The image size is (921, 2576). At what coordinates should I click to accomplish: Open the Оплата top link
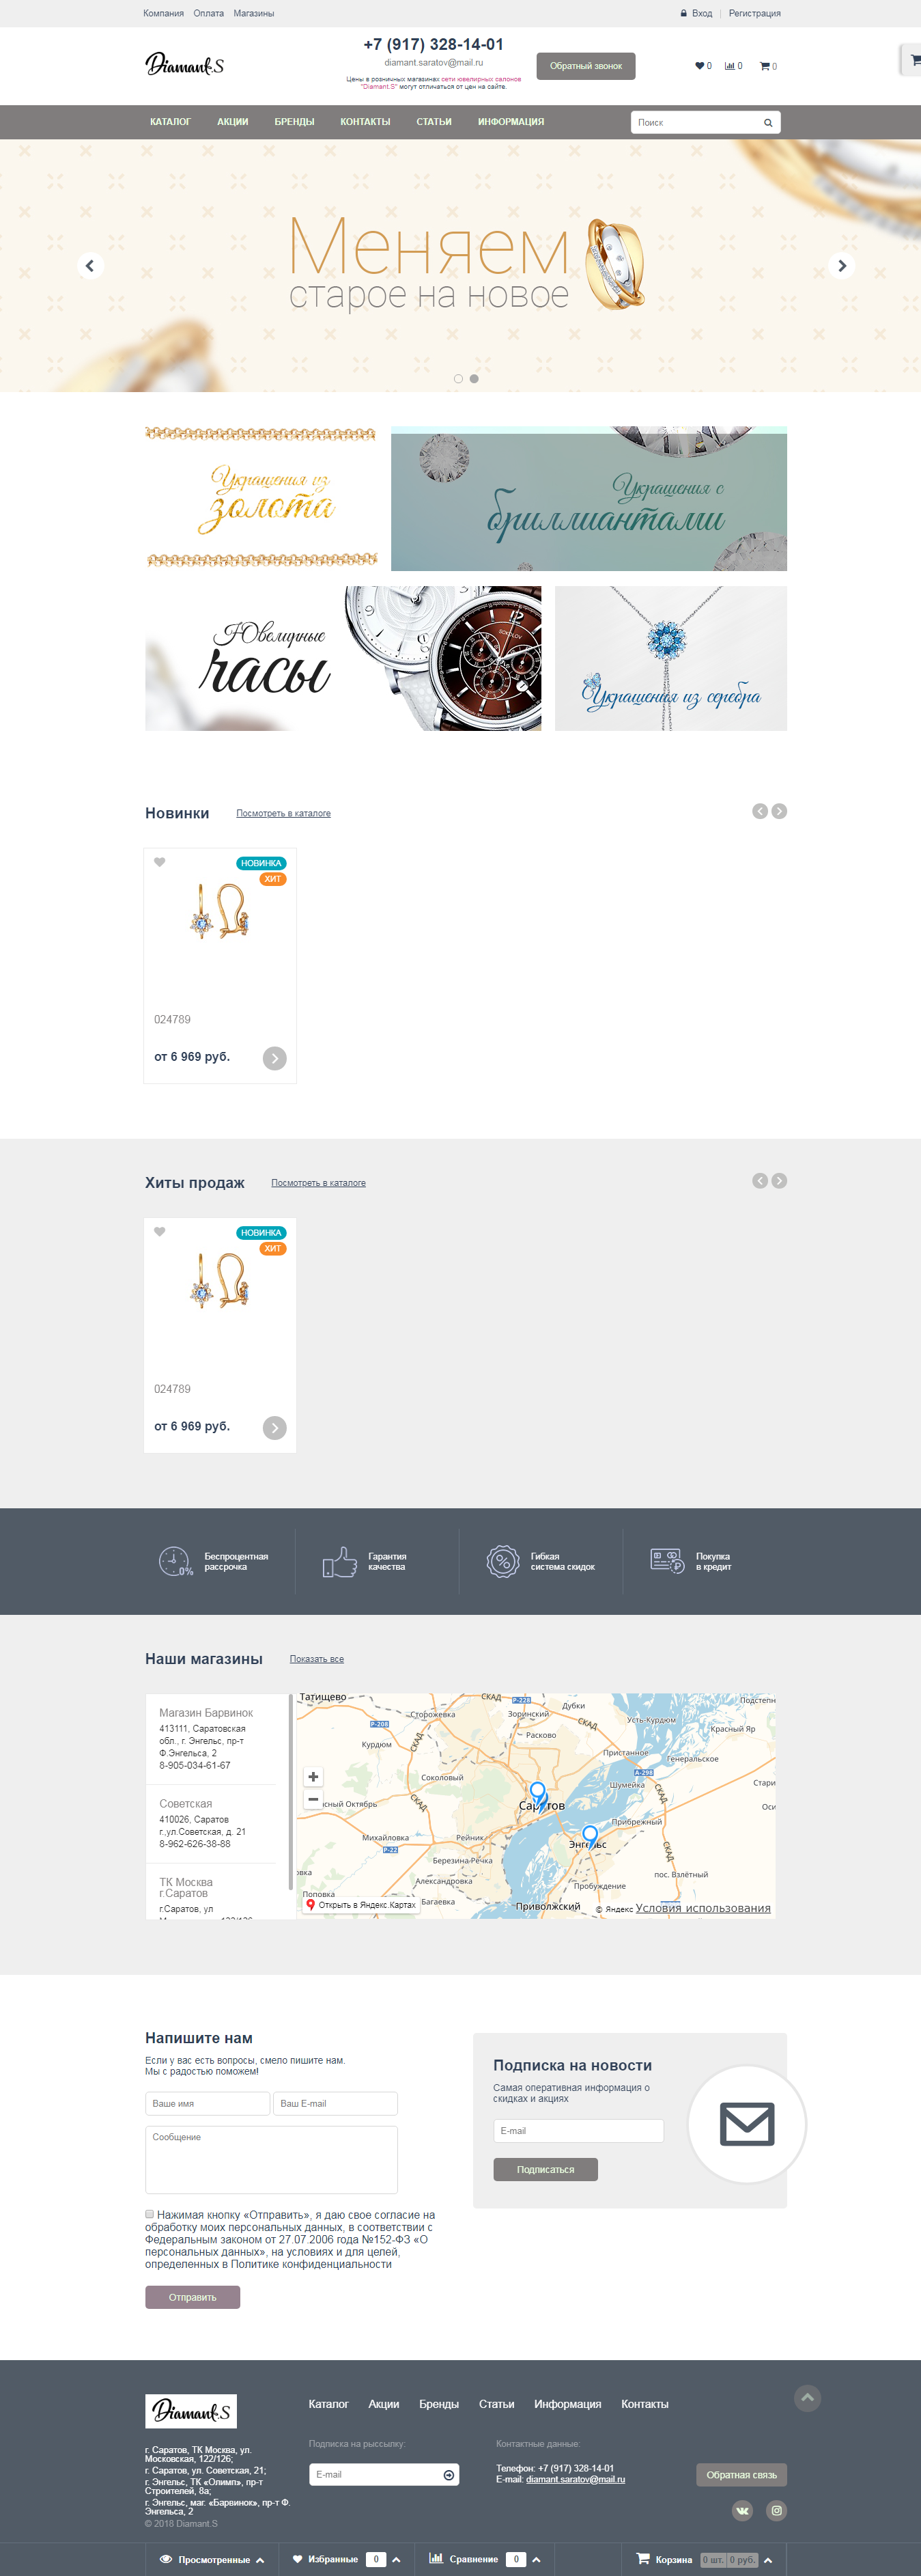tap(209, 13)
